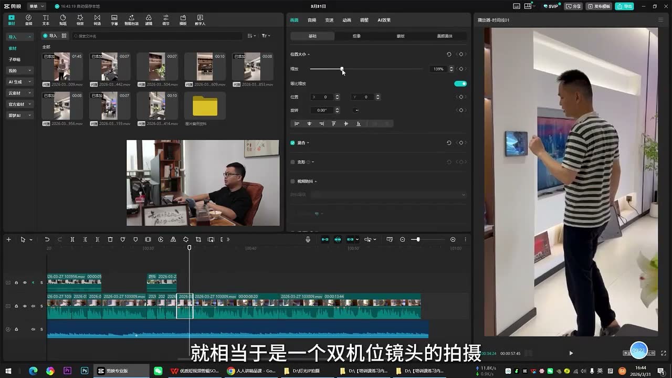672x378 pixels.
Task: Open the 字幕 captions panel
Action: 114,20
